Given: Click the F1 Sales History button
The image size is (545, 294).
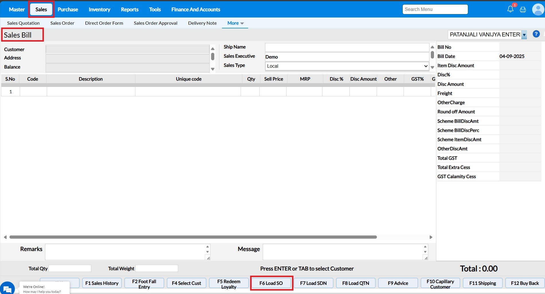Looking at the screenshot, I should point(102,283).
